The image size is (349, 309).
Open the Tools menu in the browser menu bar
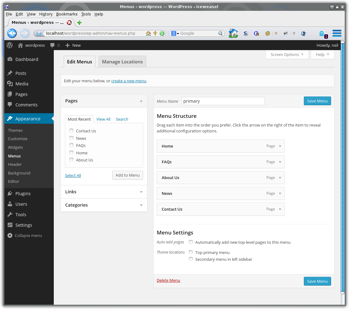click(86, 14)
